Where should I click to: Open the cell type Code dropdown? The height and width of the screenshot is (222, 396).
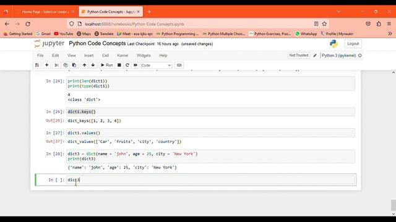pos(156,65)
